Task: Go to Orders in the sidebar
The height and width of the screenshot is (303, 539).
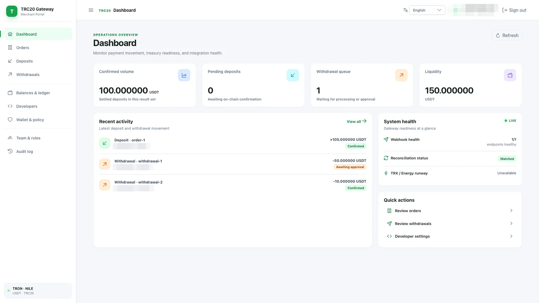Action: click(x=38, y=47)
